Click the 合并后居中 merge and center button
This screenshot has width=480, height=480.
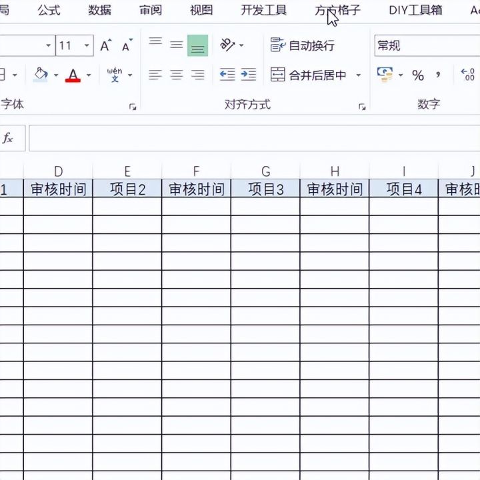(309, 75)
